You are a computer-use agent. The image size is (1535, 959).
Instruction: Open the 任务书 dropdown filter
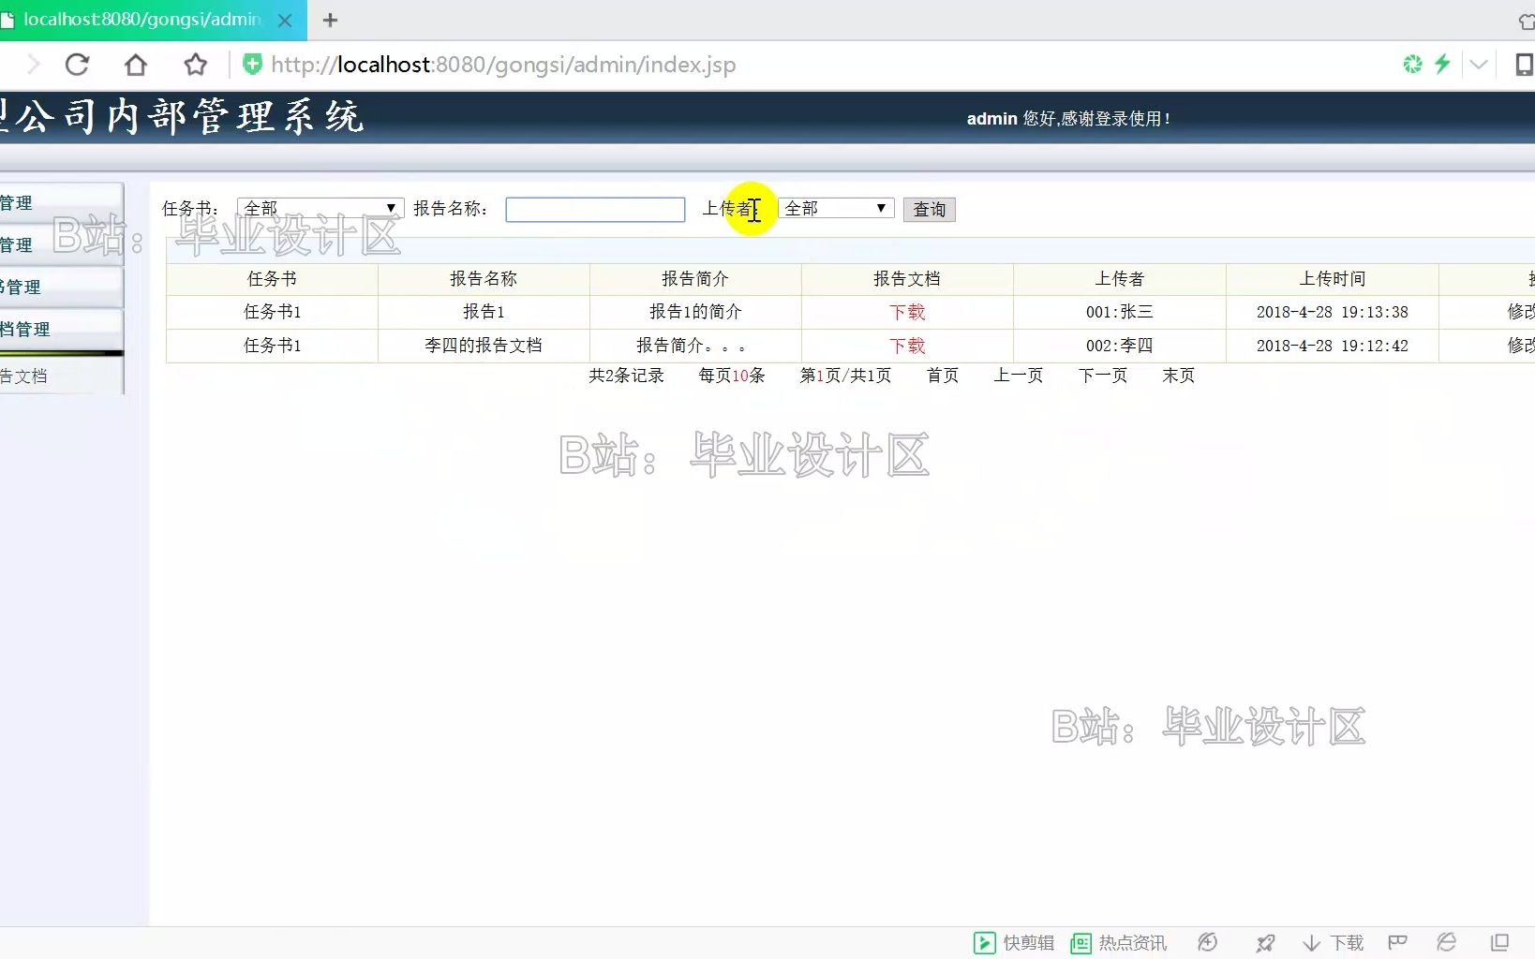tap(320, 208)
